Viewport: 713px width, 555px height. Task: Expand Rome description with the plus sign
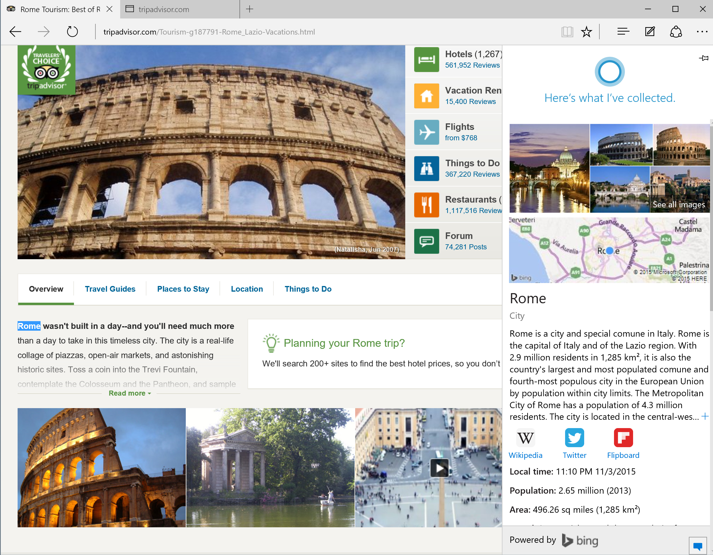[705, 416]
